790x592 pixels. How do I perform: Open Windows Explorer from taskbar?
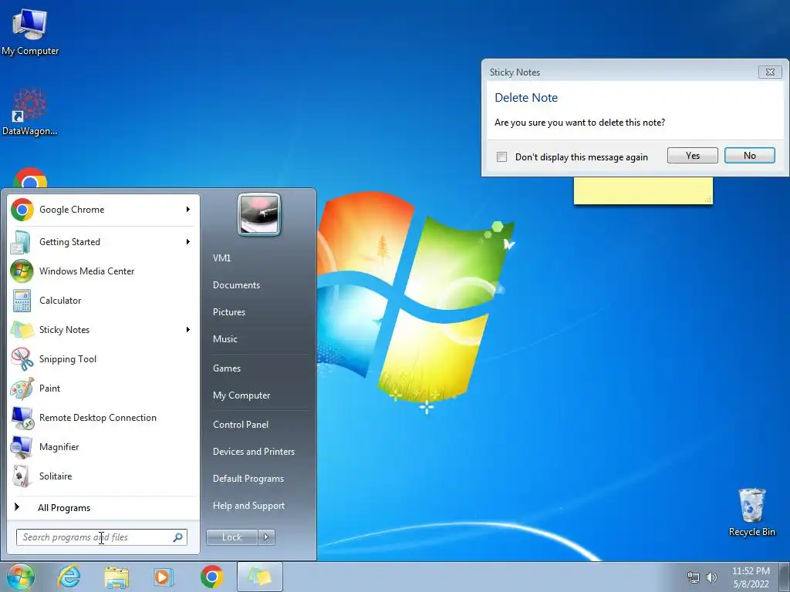(x=116, y=577)
